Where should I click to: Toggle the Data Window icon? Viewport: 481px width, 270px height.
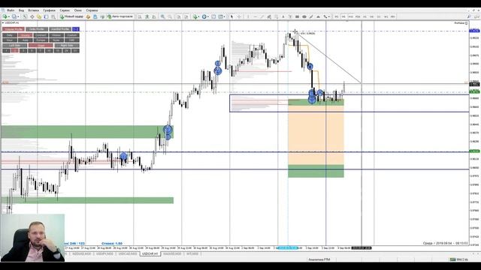32,16
